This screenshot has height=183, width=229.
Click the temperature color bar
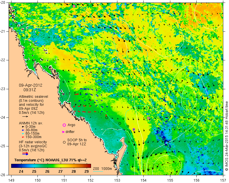point(51,166)
